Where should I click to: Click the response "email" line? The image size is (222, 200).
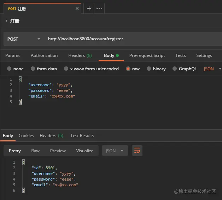pos(55,185)
